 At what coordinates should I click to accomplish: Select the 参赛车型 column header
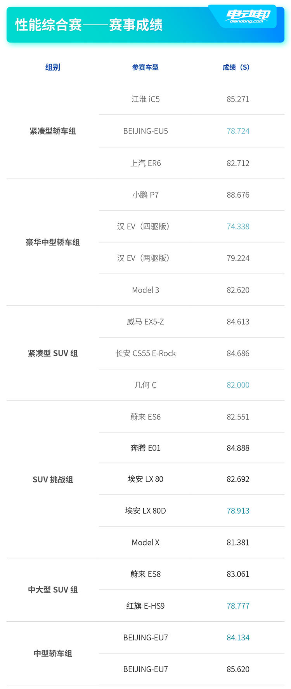pos(145,67)
